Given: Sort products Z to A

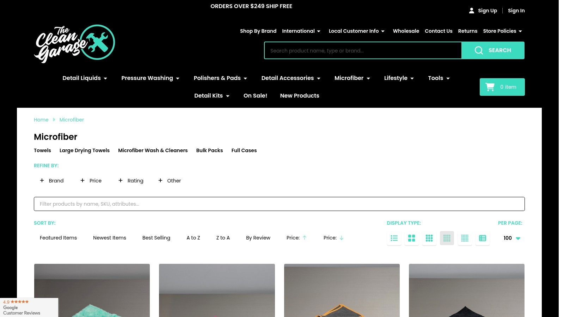Looking at the screenshot, I should click(223, 238).
